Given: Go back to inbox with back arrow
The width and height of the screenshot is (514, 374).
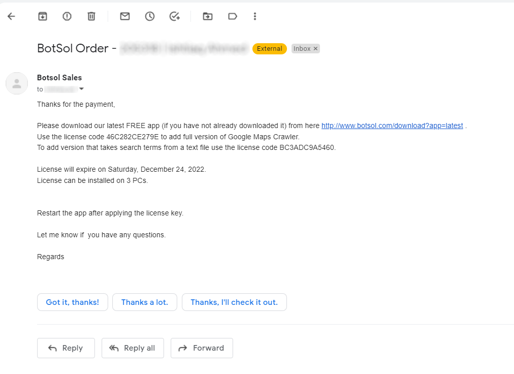Looking at the screenshot, I should point(12,16).
